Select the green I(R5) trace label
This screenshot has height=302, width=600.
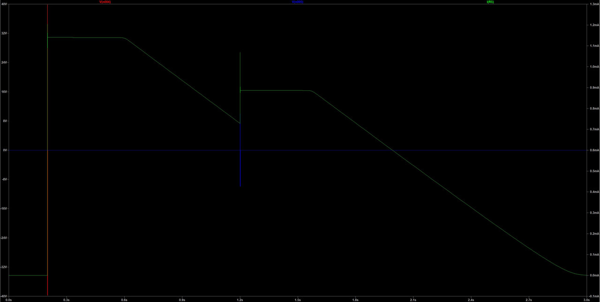490,2
